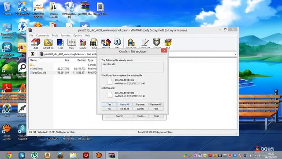Open uTorrent from the taskbar
Viewport: 282px width, 159px height.
(34, 155)
